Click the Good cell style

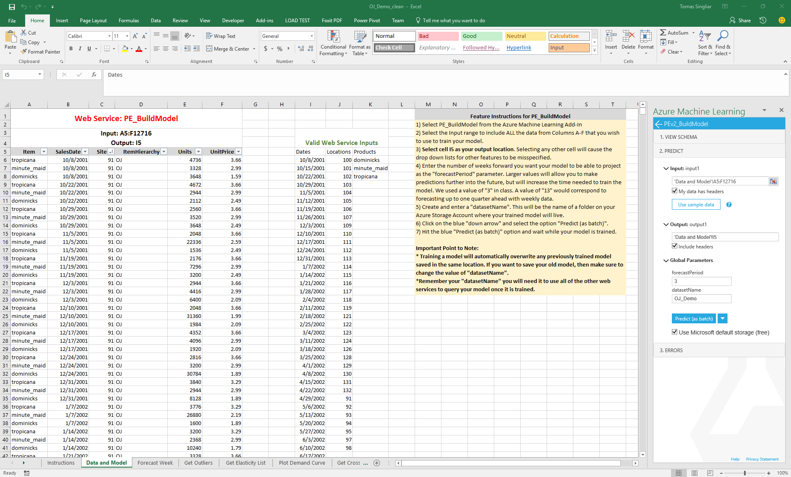481,36
